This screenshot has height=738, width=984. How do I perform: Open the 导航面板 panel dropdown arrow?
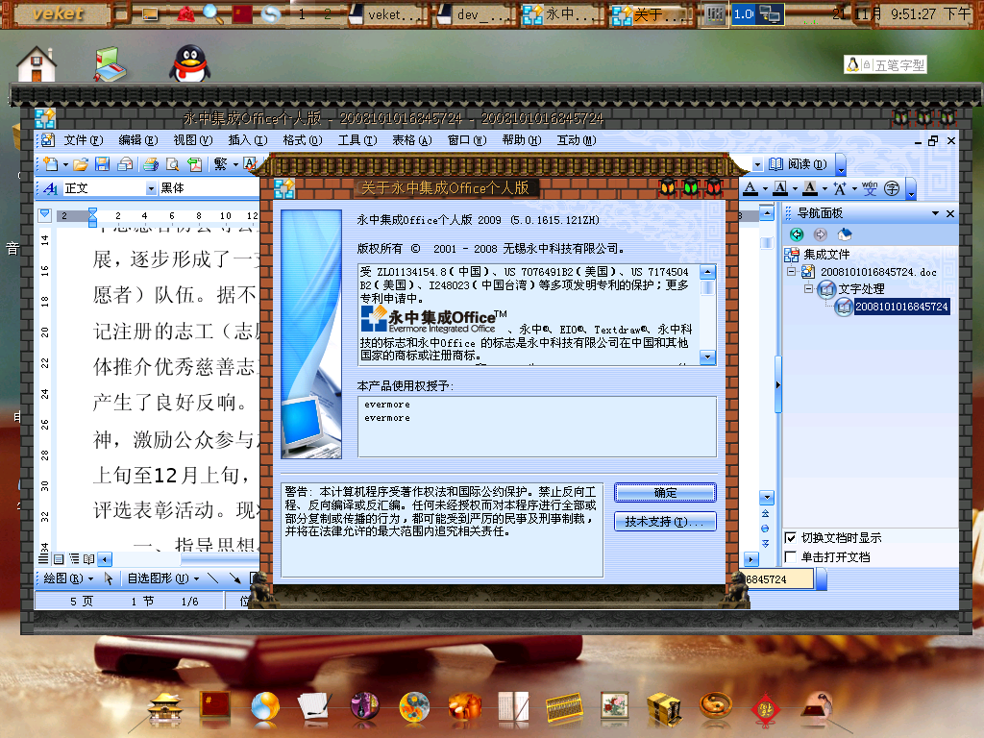[935, 213]
